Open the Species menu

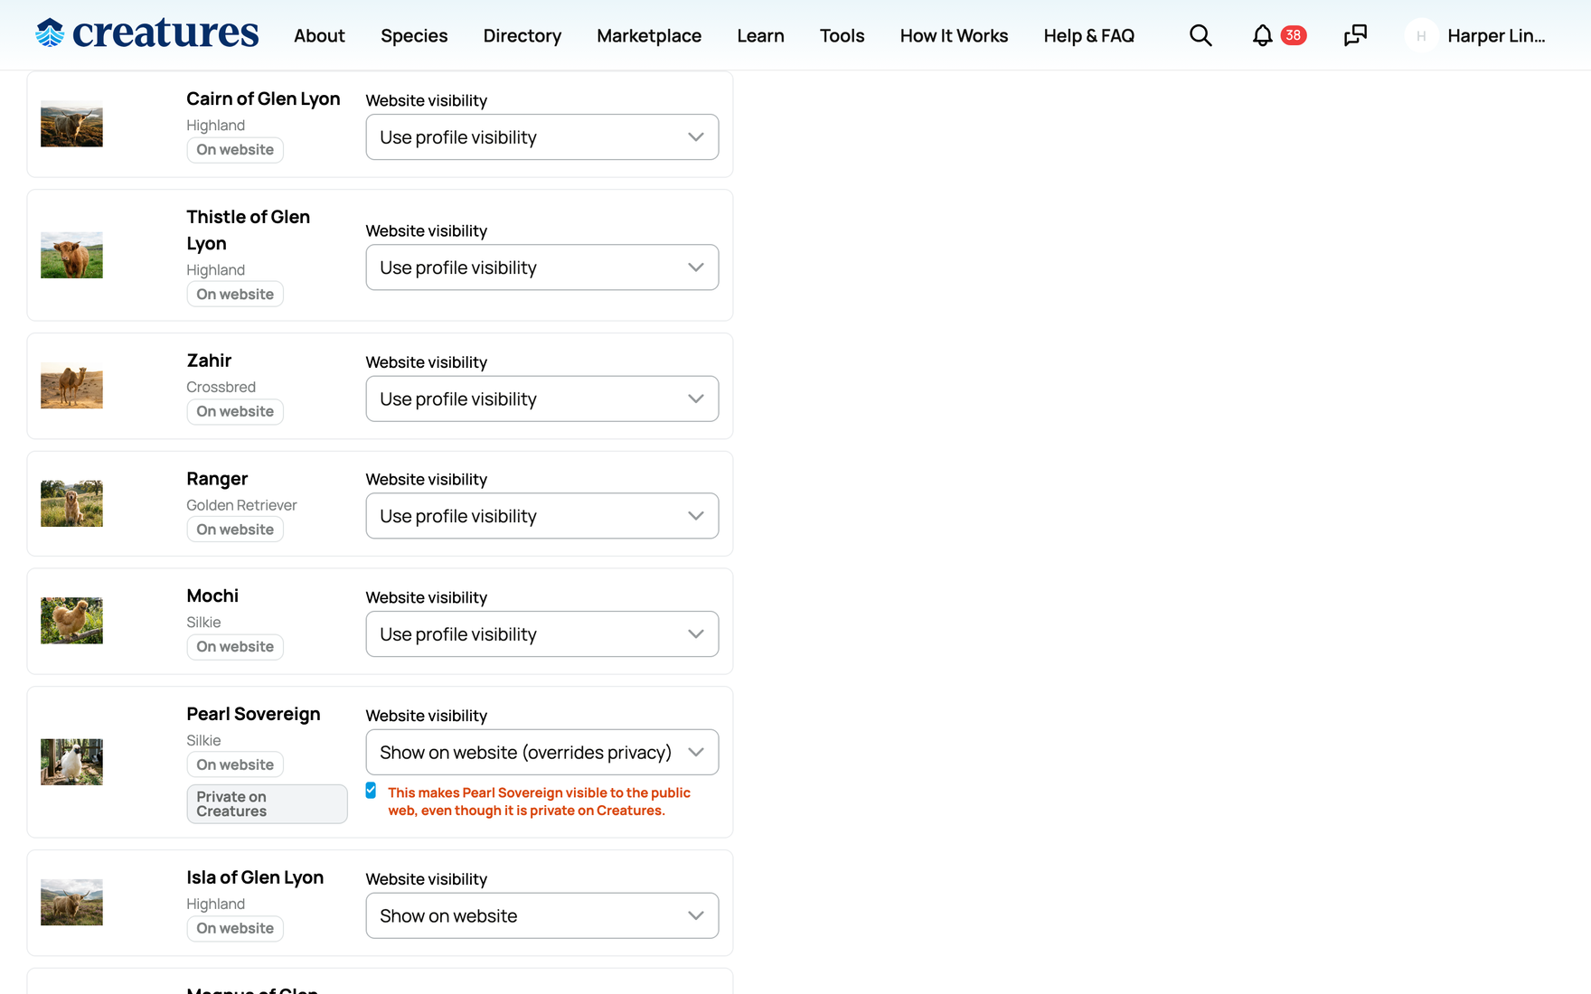point(414,35)
